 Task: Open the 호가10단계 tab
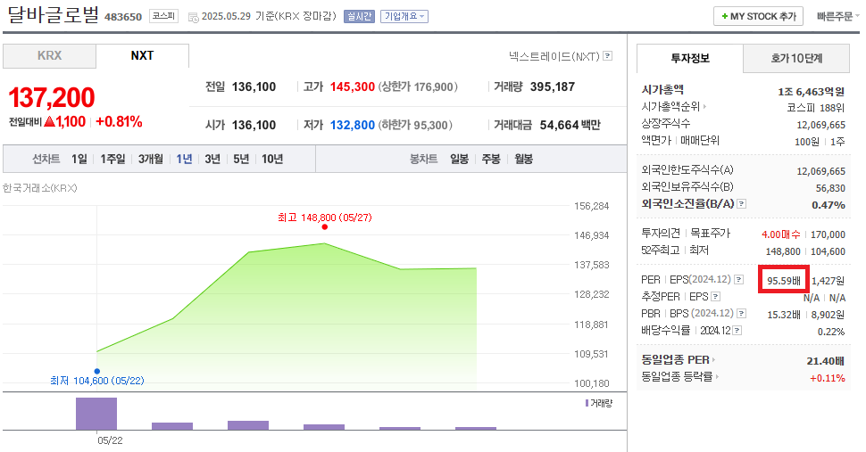796,58
